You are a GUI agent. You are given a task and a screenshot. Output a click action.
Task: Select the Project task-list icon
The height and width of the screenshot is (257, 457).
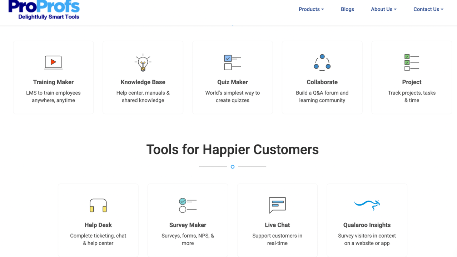(x=412, y=61)
